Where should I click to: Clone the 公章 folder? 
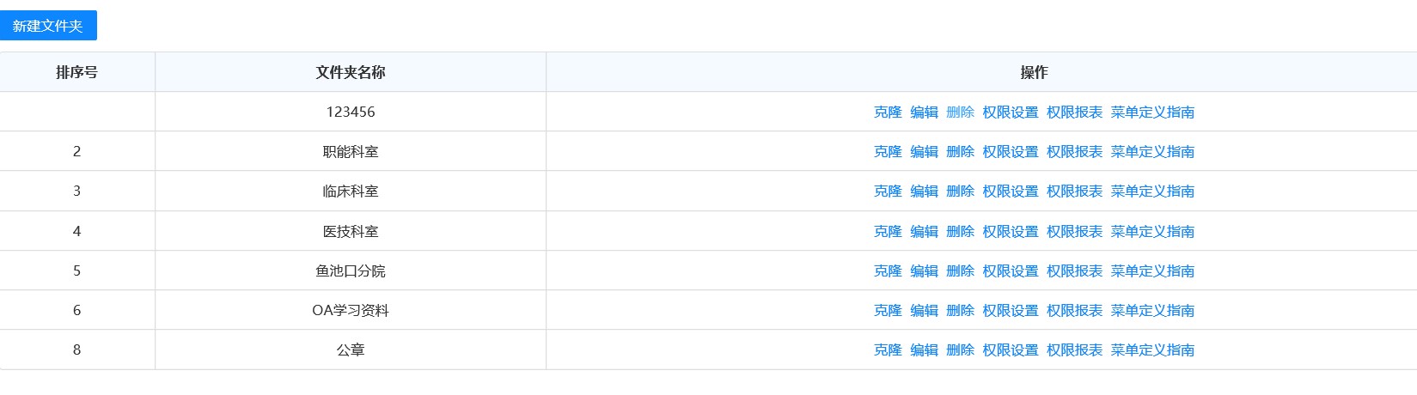tap(888, 349)
